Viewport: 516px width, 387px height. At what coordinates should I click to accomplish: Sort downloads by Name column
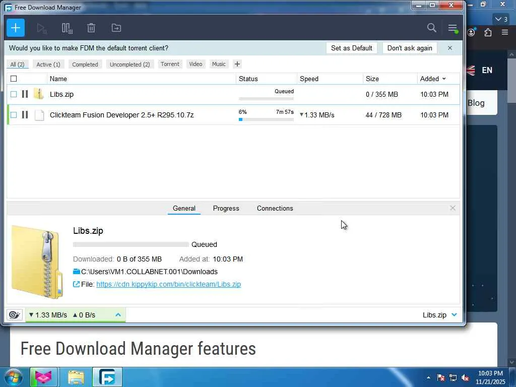tap(58, 79)
